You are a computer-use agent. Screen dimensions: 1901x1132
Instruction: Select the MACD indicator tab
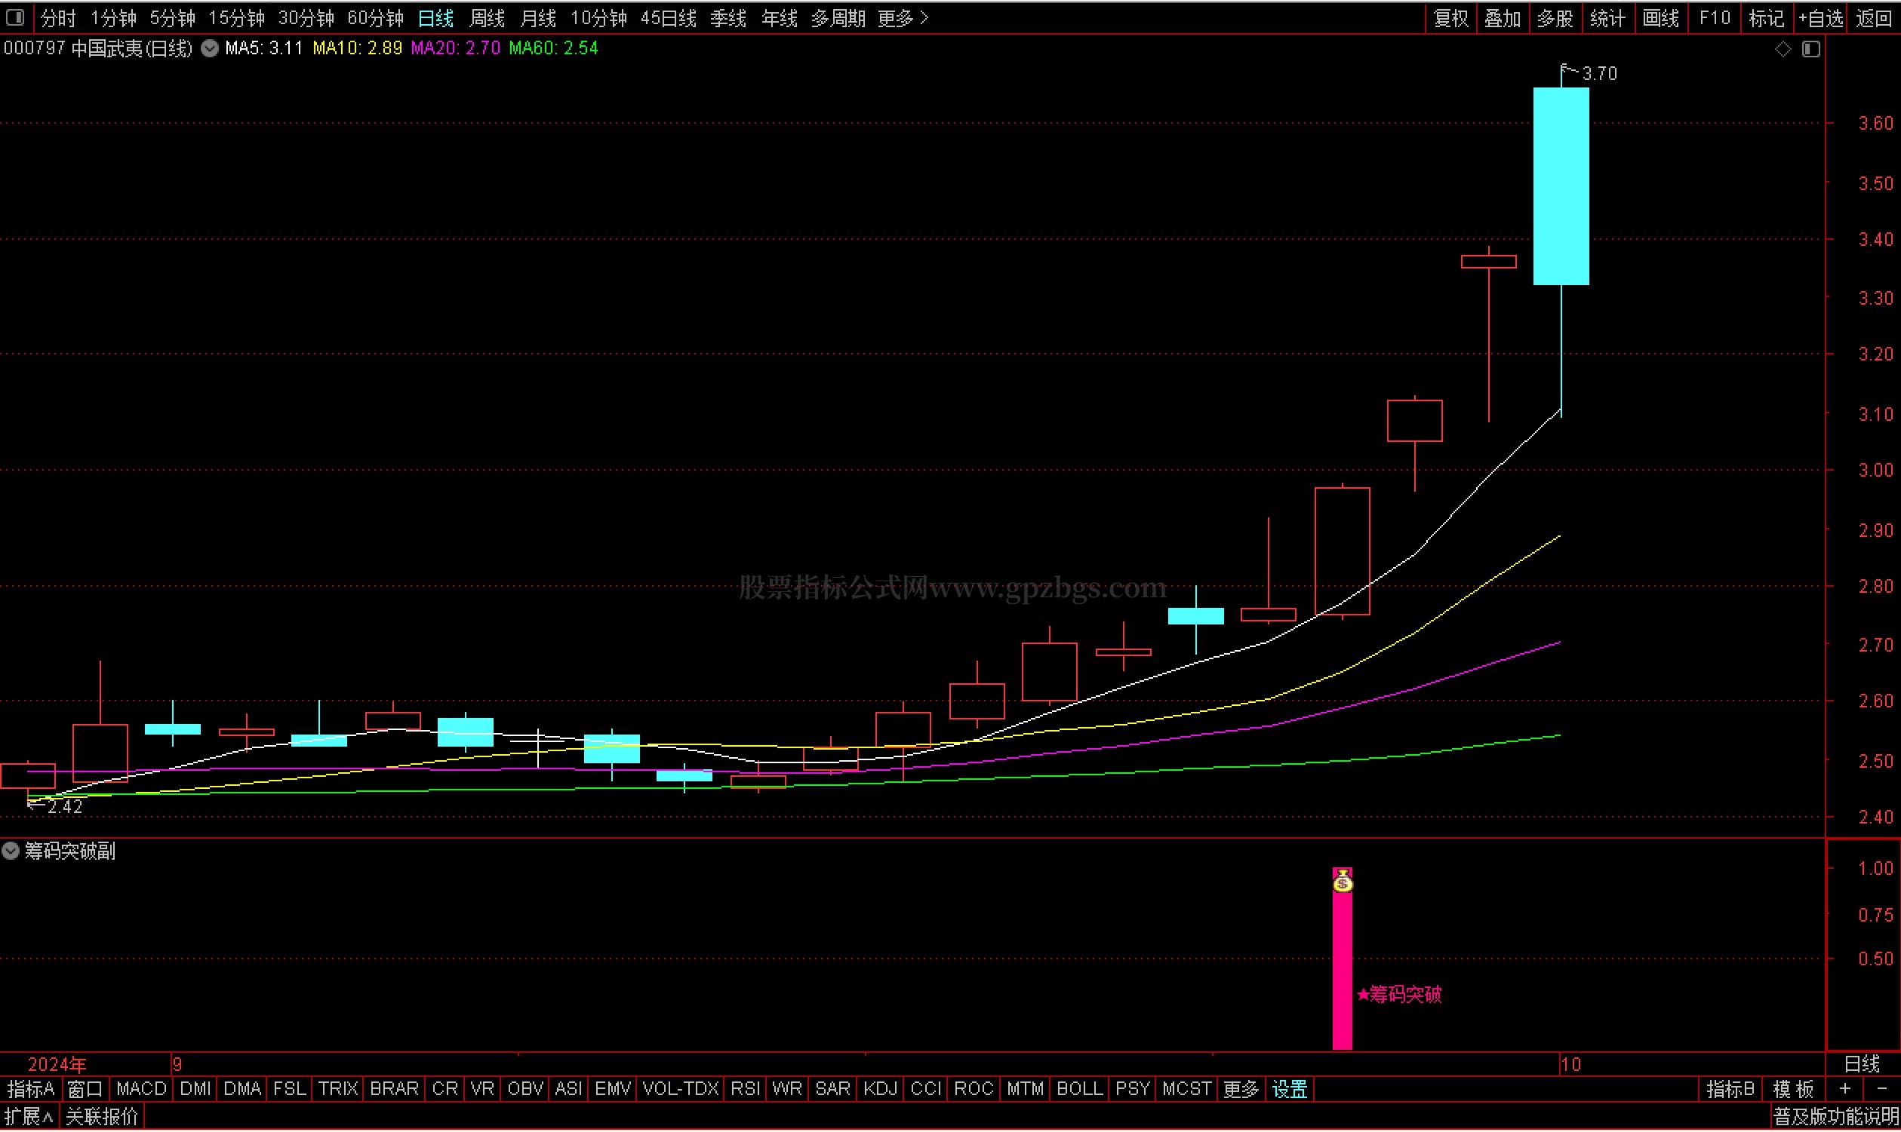(x=141, y=1089)
